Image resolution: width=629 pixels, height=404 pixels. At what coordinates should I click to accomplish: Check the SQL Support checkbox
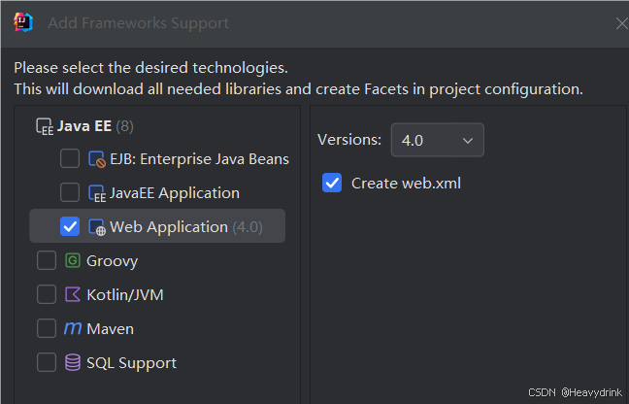pyautogui.click(x=47, y=362)
